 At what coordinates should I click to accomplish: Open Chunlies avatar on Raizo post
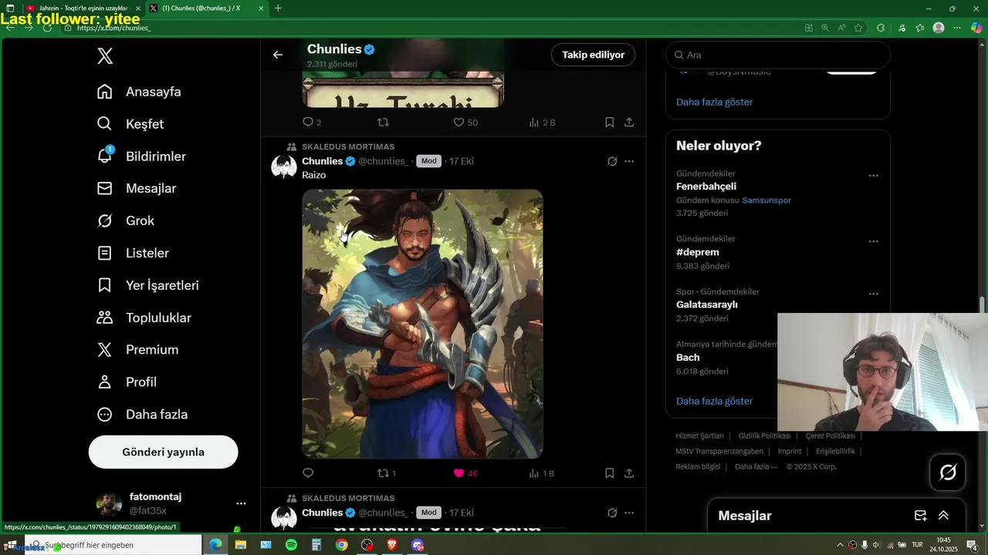tap(284, 166)
